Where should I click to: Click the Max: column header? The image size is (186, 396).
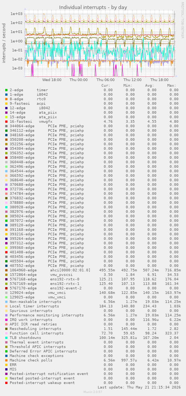171,85
